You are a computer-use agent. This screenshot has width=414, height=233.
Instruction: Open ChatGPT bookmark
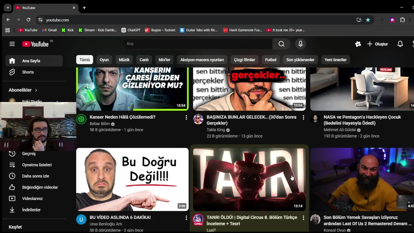point(131,30)
